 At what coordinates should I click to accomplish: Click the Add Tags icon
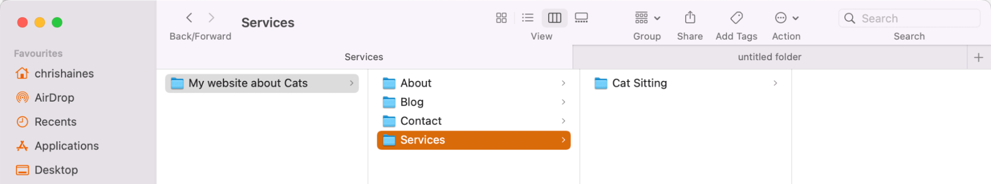[737, 18]
